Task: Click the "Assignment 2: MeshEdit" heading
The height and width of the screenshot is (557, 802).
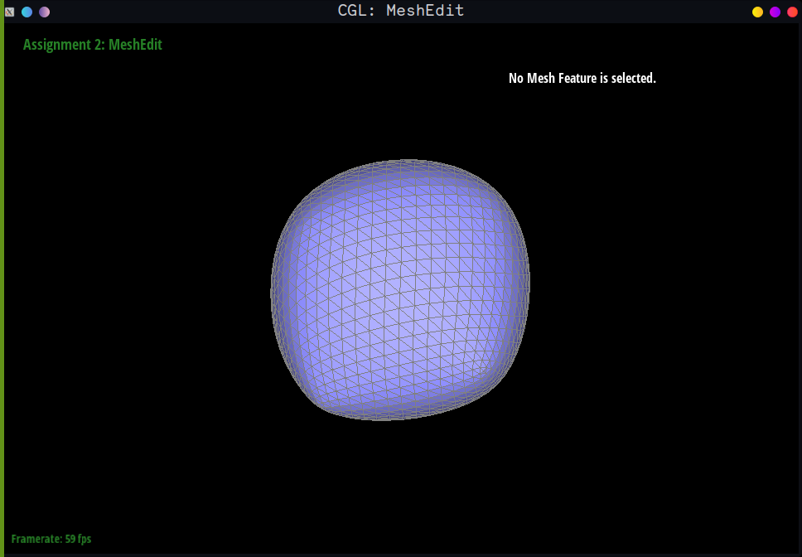Action: click(x=93, y=45)
